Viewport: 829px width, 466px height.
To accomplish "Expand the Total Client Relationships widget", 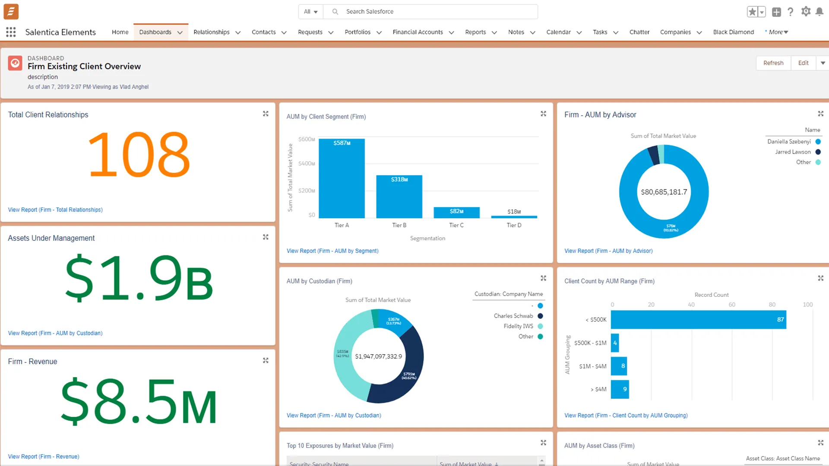I will coord(266,114).
